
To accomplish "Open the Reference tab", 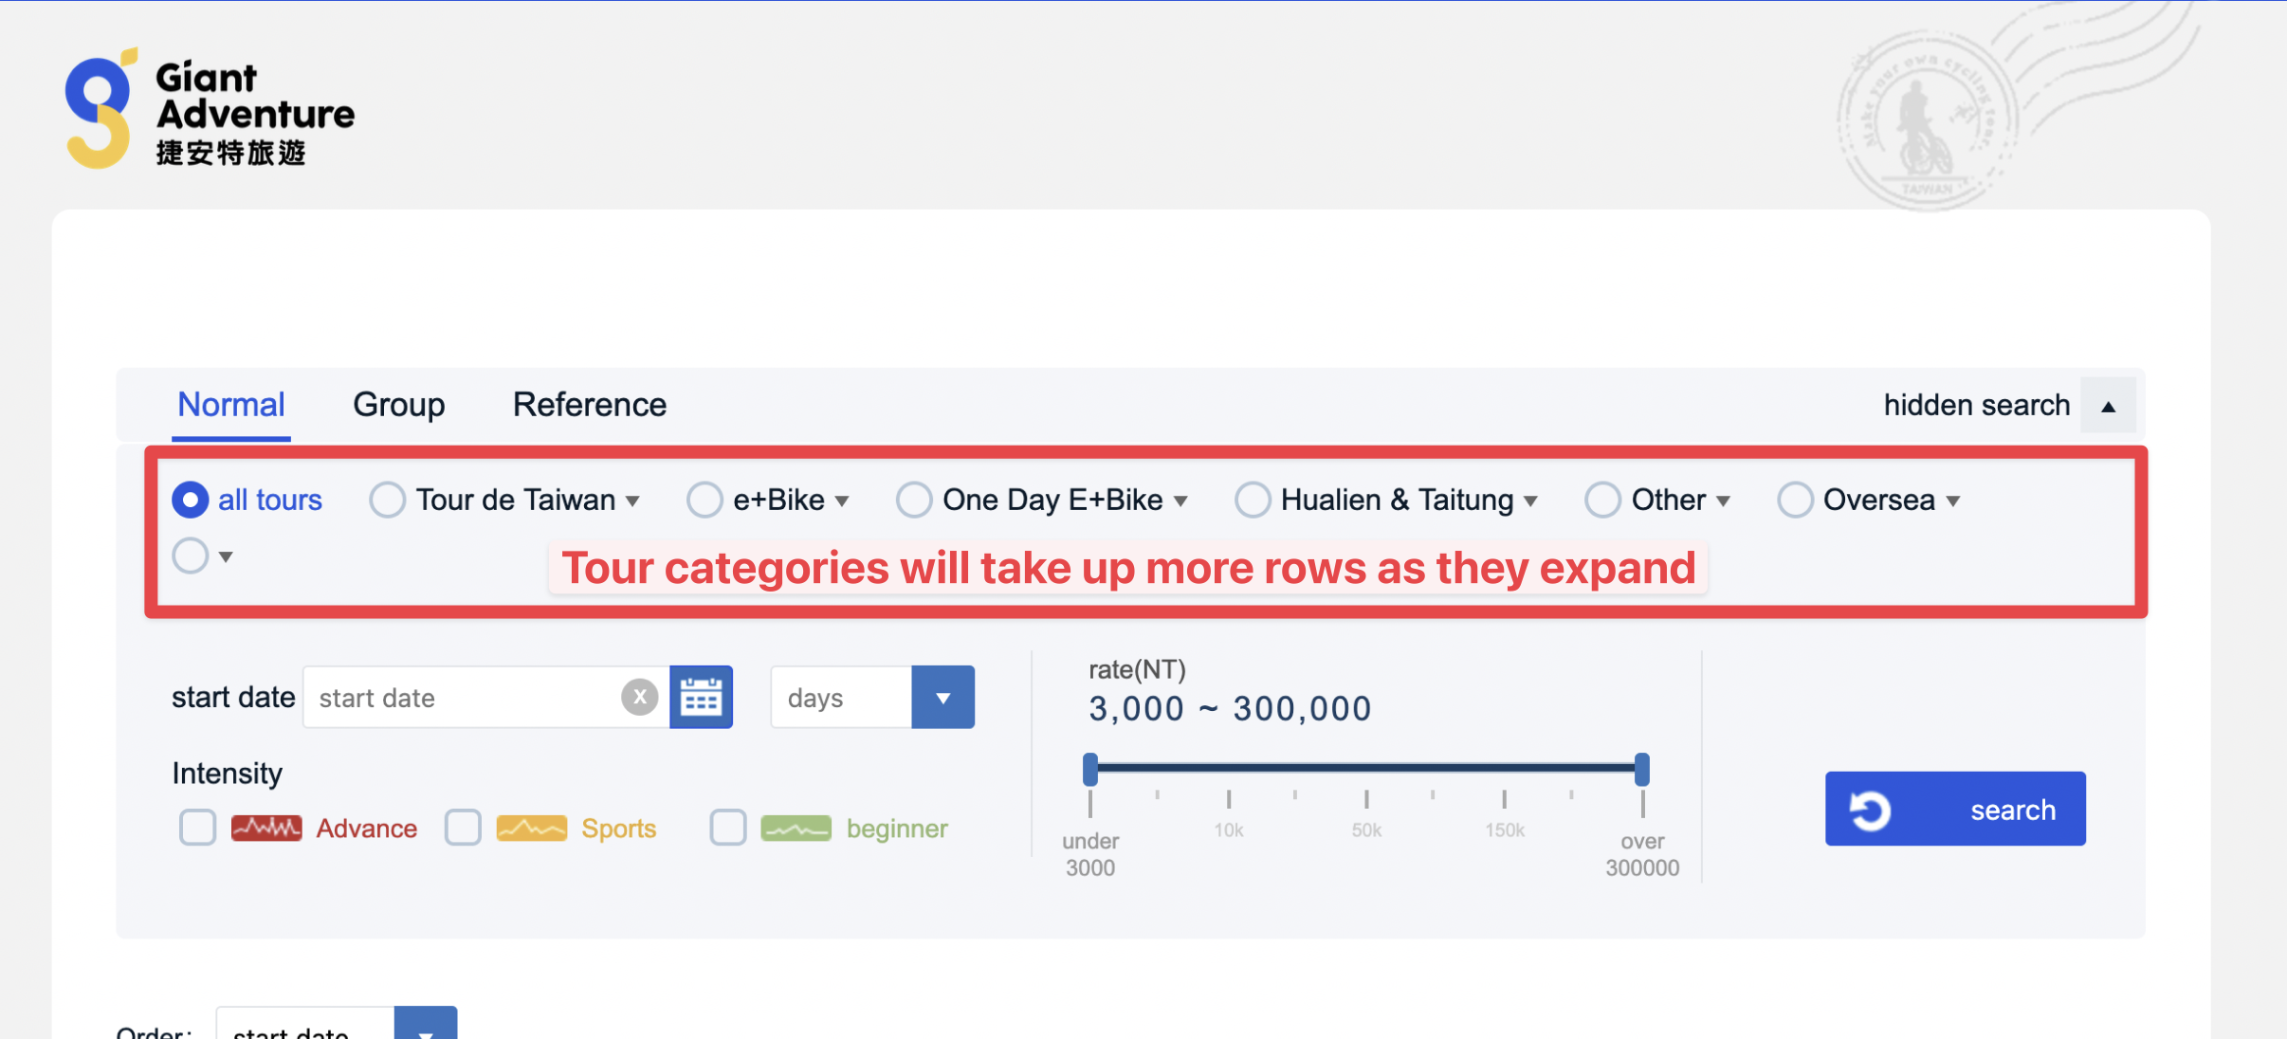I will tap(589, 405).
